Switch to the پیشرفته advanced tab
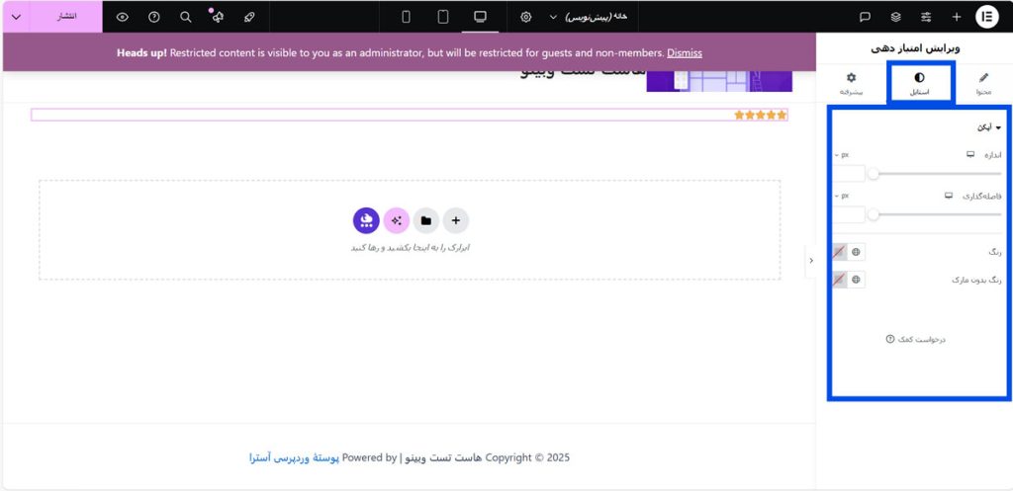Screen dimensions: 1013x491 coord(851,83)
